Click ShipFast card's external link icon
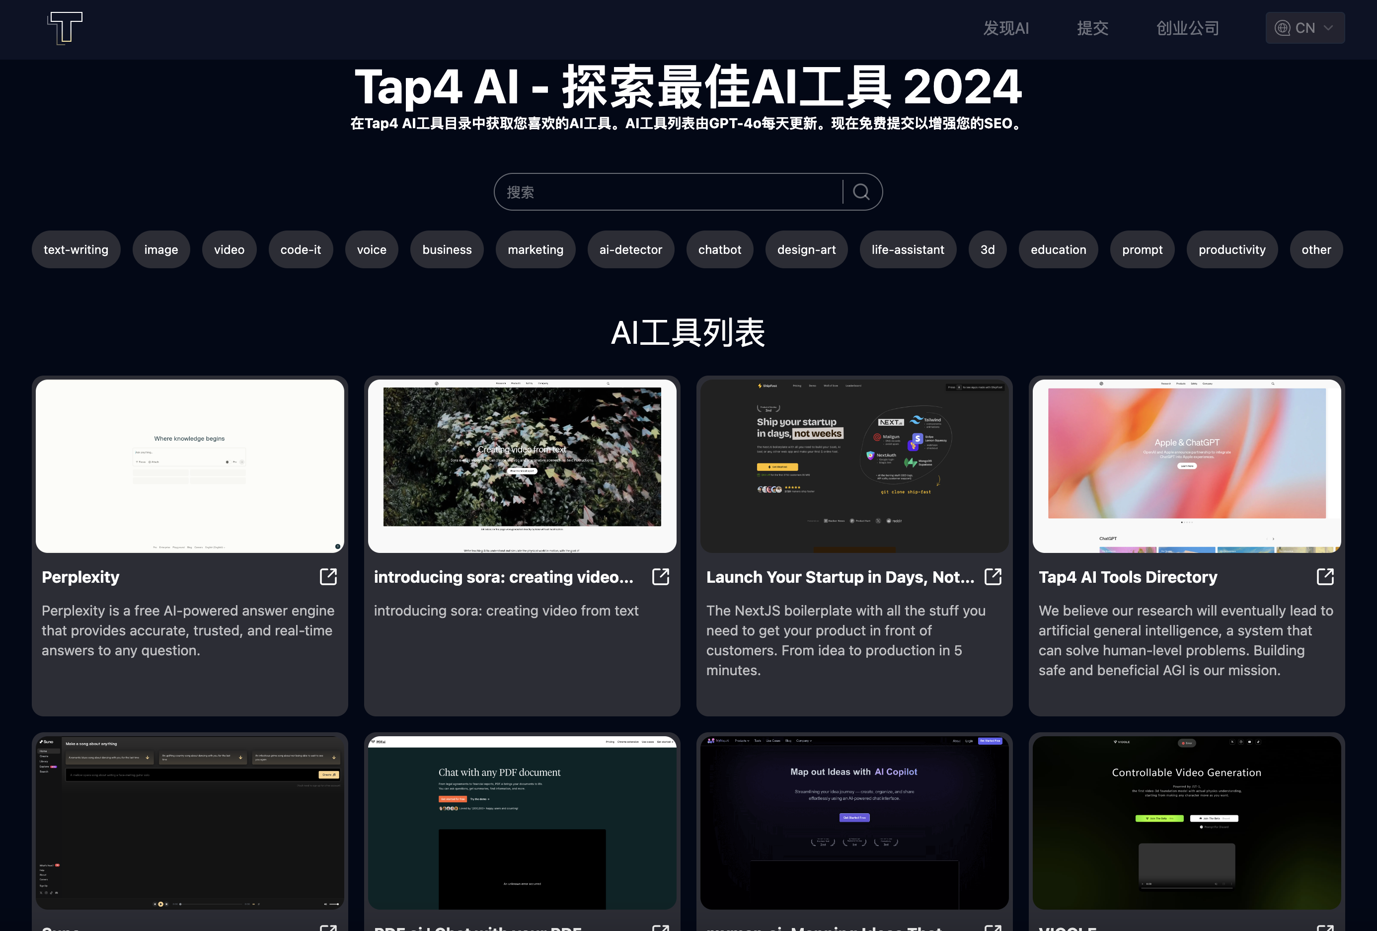Image resolution: width=1377 pixels, height=931 pixels. click(x=993, y=577)
